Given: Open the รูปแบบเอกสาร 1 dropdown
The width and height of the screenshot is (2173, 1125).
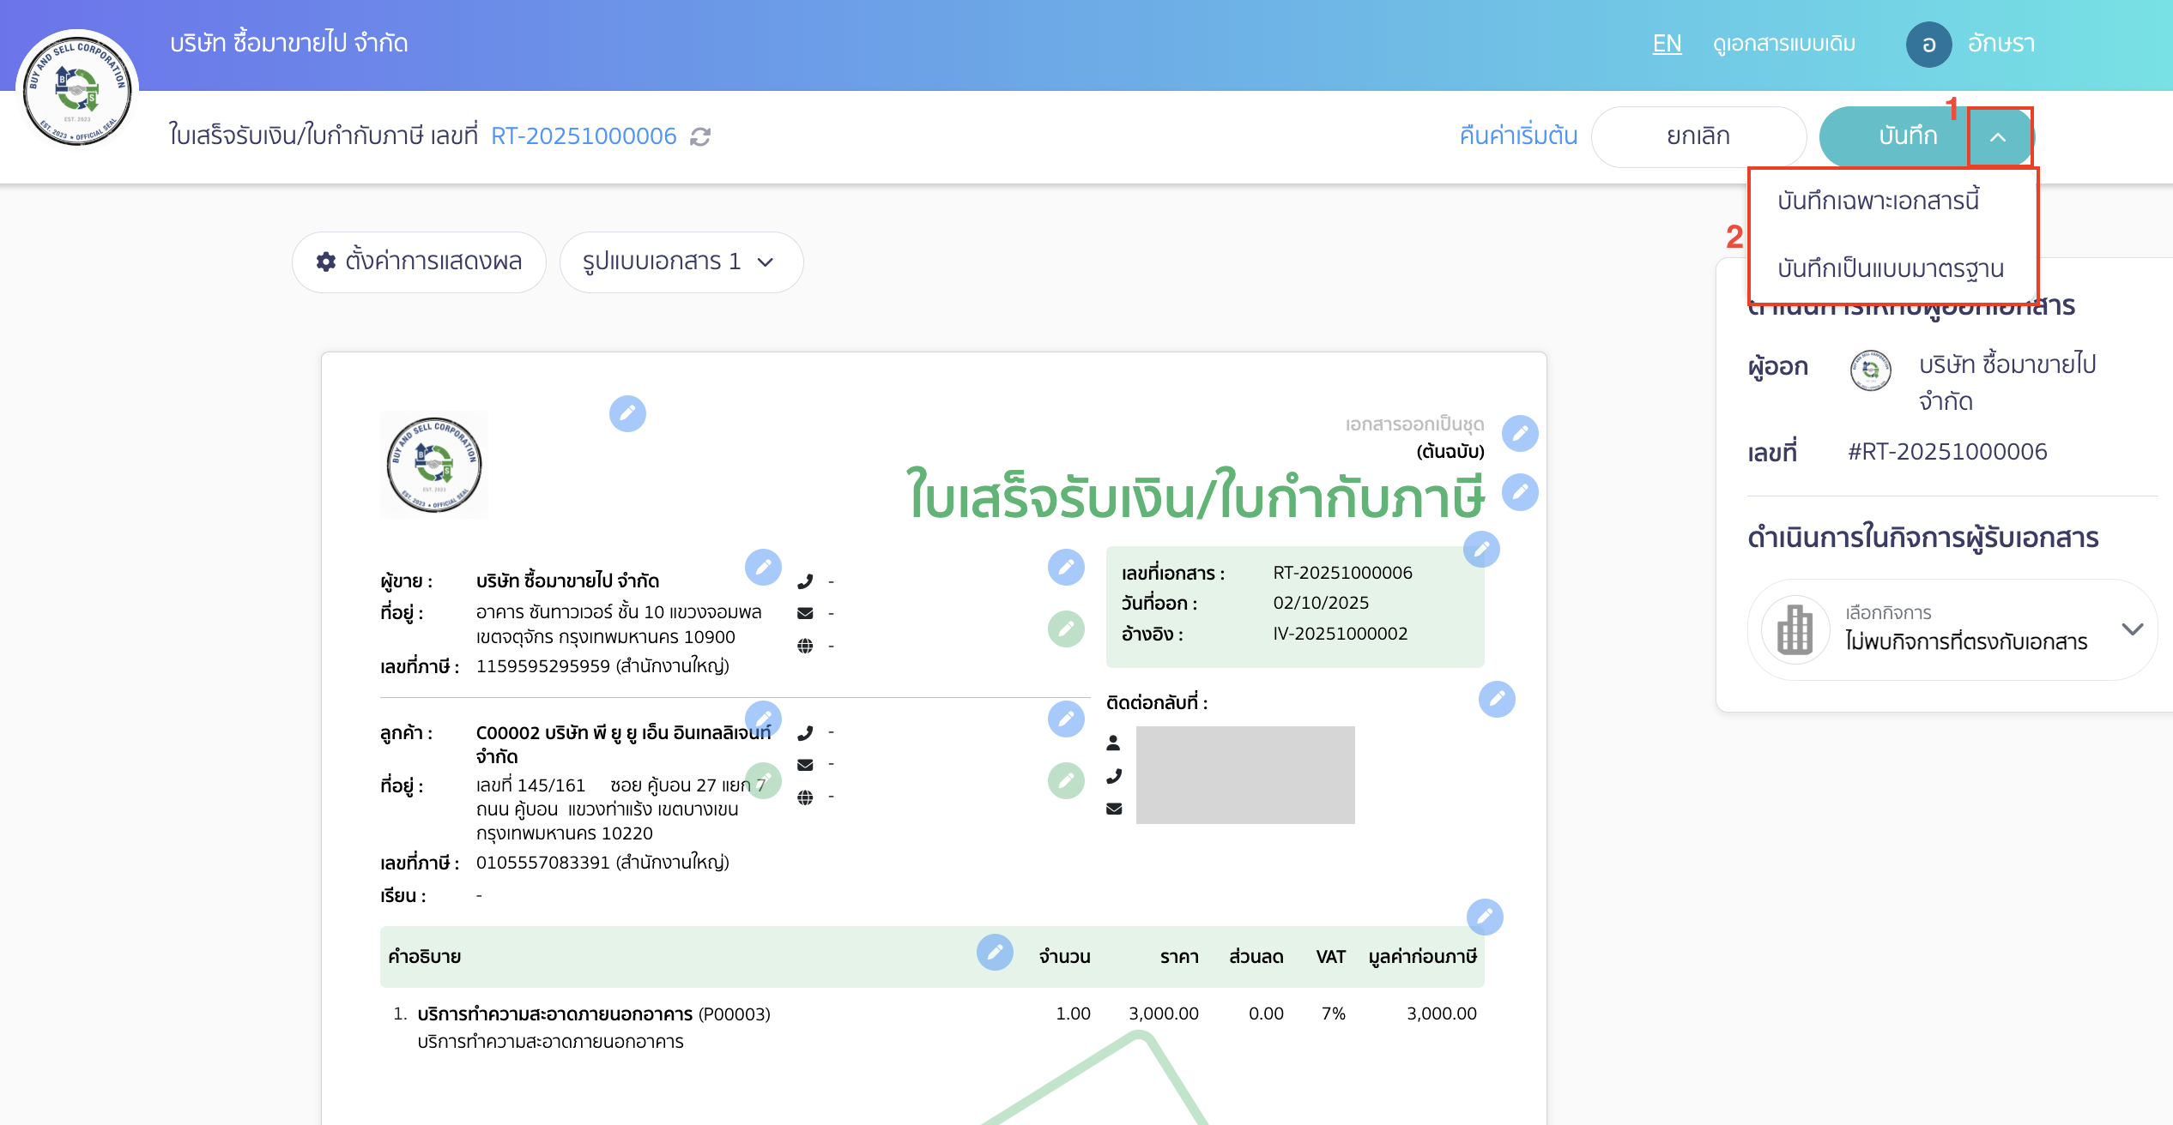Looking at the screenshot, I should click(681, 262).
